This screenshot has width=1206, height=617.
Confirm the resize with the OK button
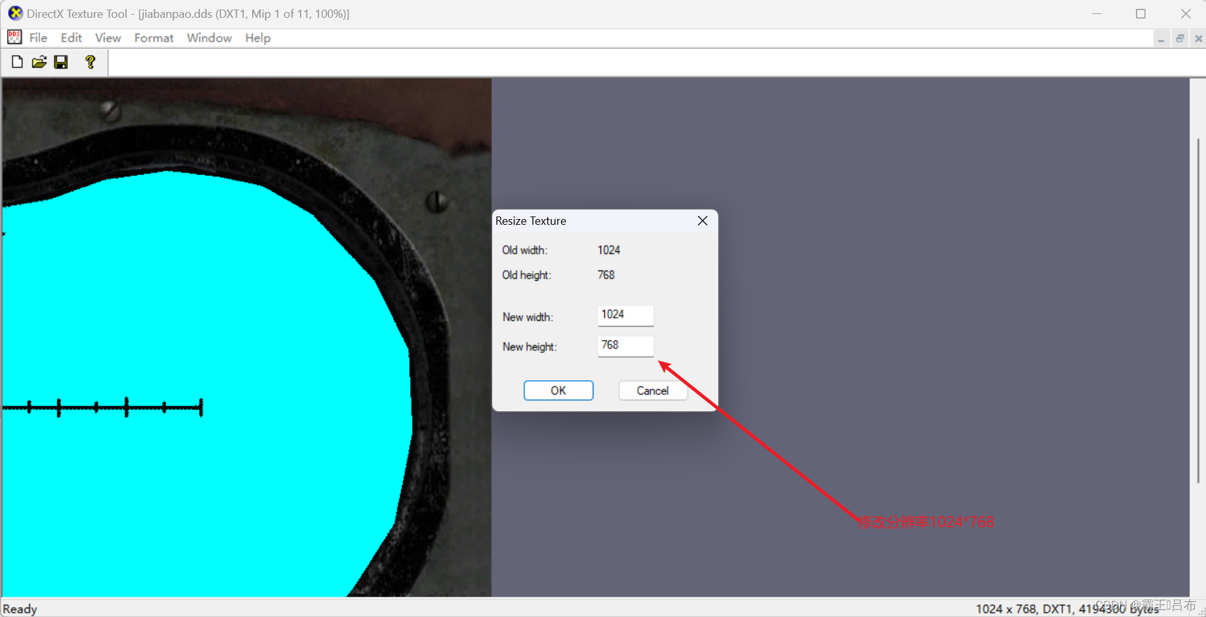[558, 390]
